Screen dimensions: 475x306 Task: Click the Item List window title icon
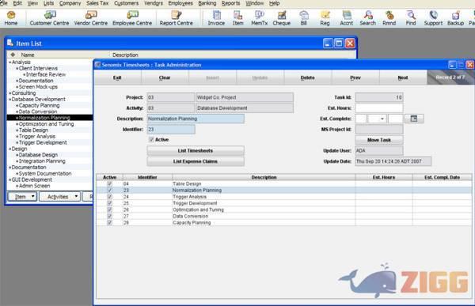tap(10, 43)
